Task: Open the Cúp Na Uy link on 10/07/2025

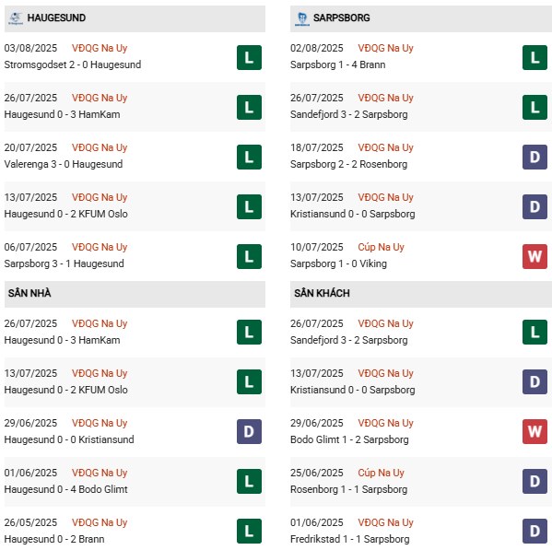Action: click(381, 247)
